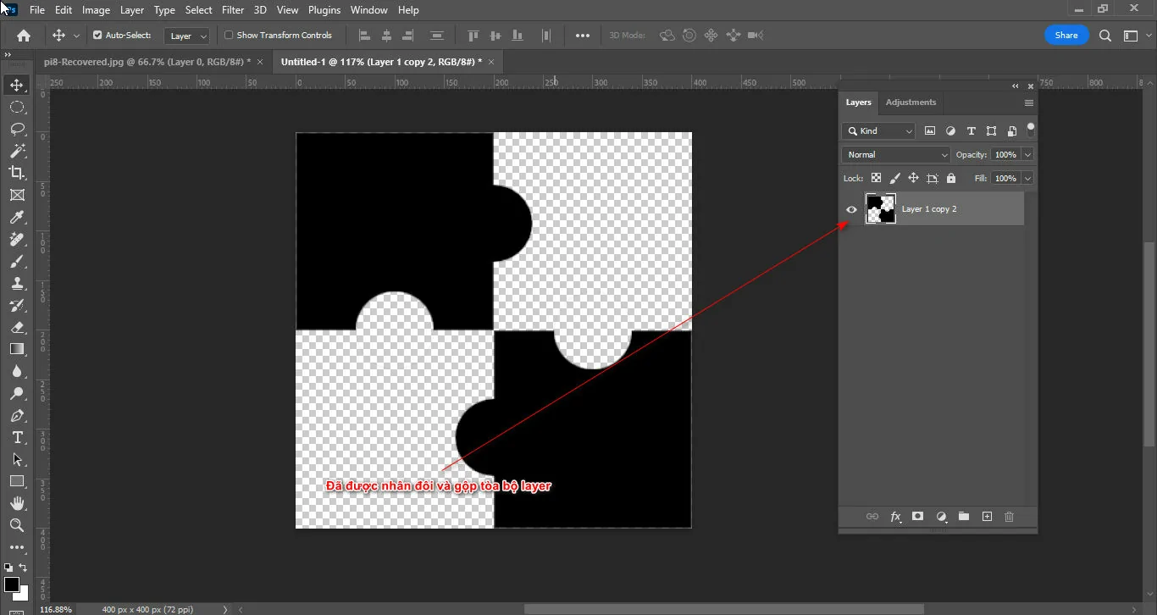Viewport: 1157px width, 615px height.
Task: Enable Show Transform Controls
Action: tap(228, 35)
